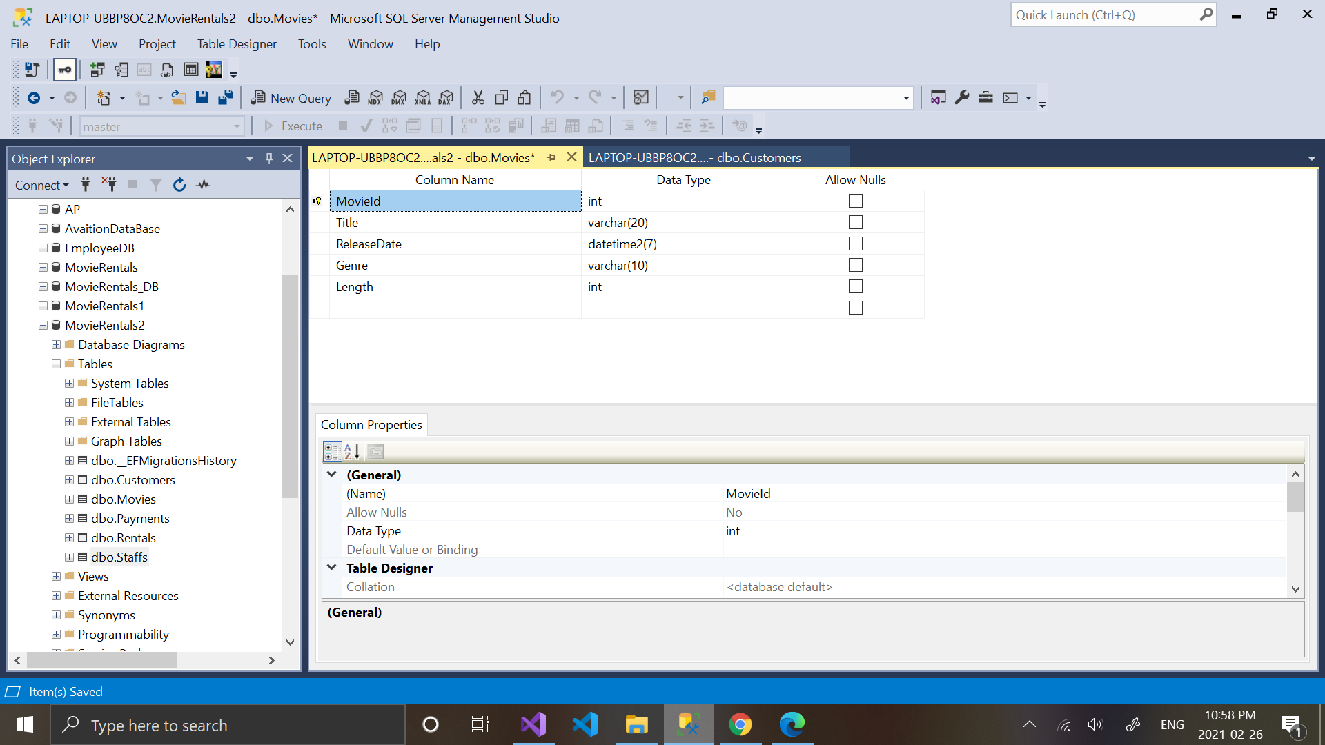Viewport: 1325px width, 745px height.
Task: Collapse the MovieRentals2 database node
Action: [x=43, y=325]
